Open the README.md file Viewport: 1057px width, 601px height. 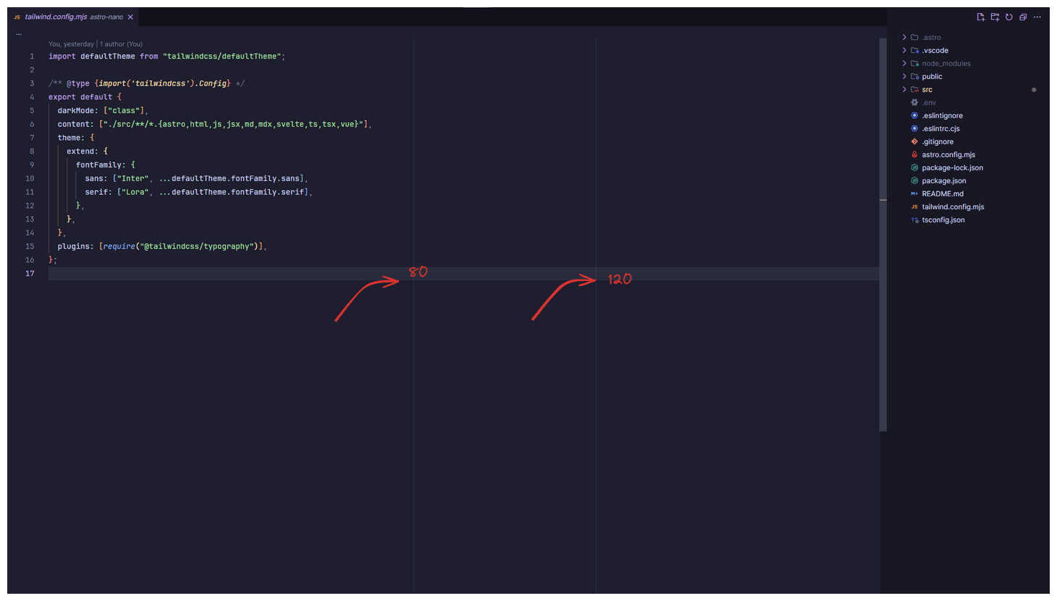(x=942, y=193)
